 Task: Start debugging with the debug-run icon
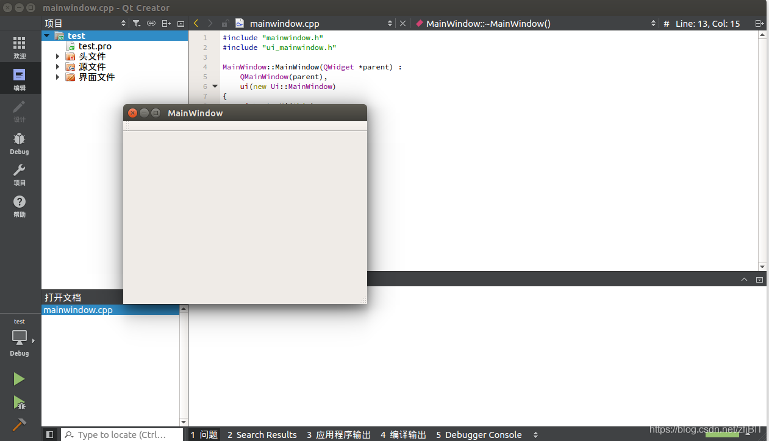[x=19, y=403]
